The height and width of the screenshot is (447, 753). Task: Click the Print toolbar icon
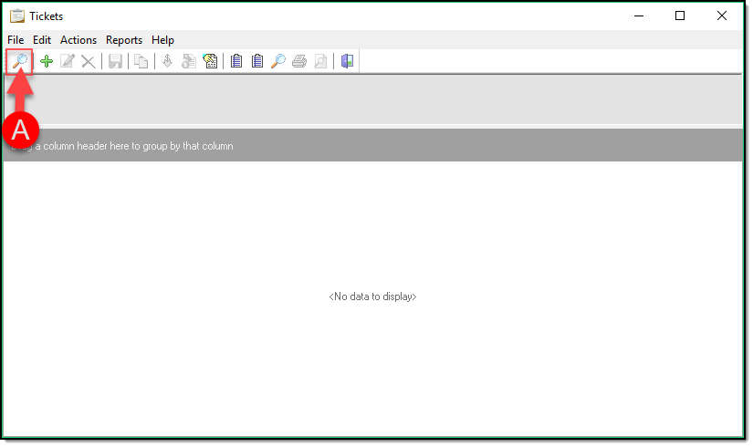pos(299,62)
